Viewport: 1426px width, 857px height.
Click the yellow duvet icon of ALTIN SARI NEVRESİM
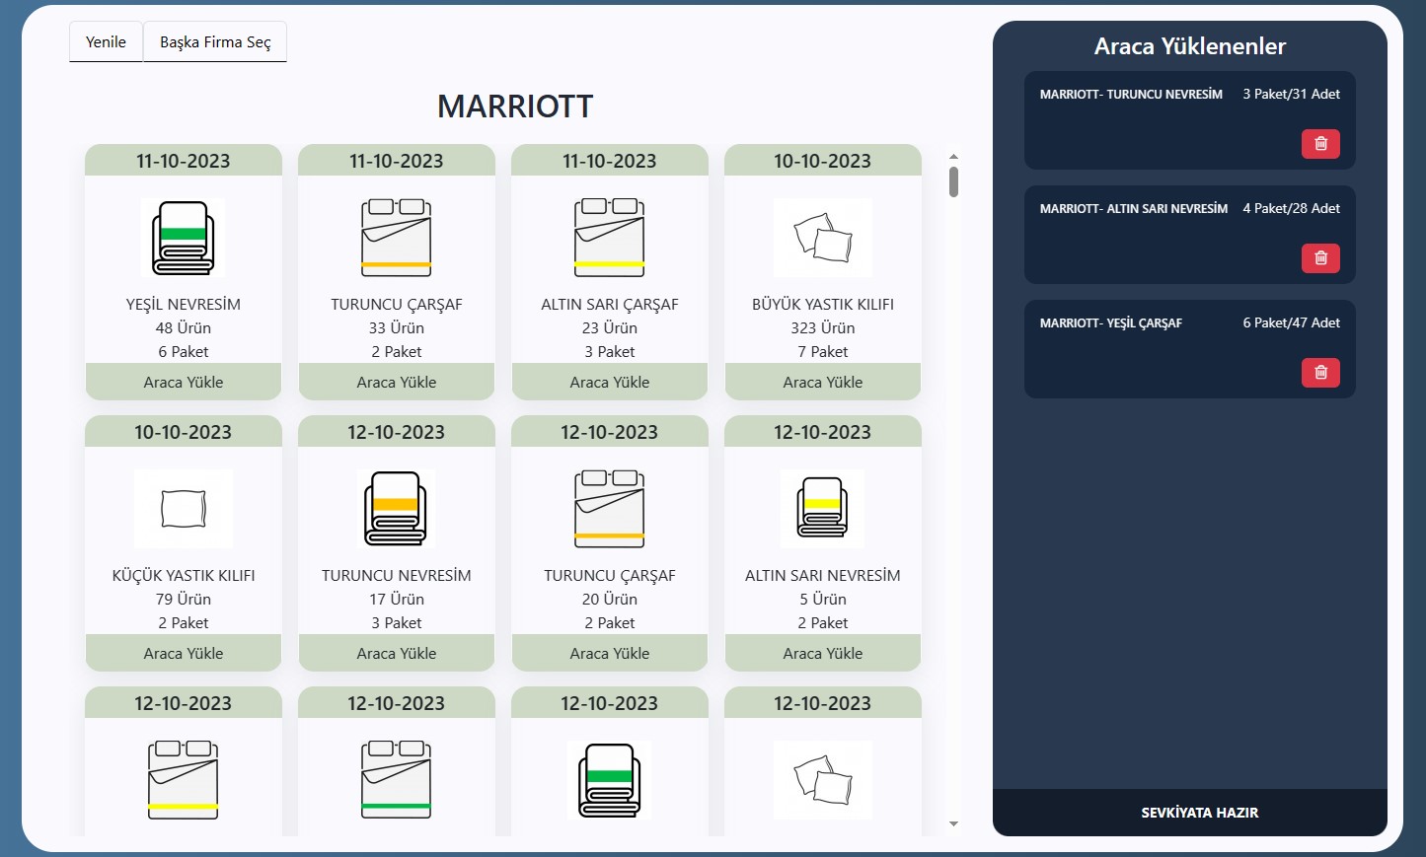point(823,509)
